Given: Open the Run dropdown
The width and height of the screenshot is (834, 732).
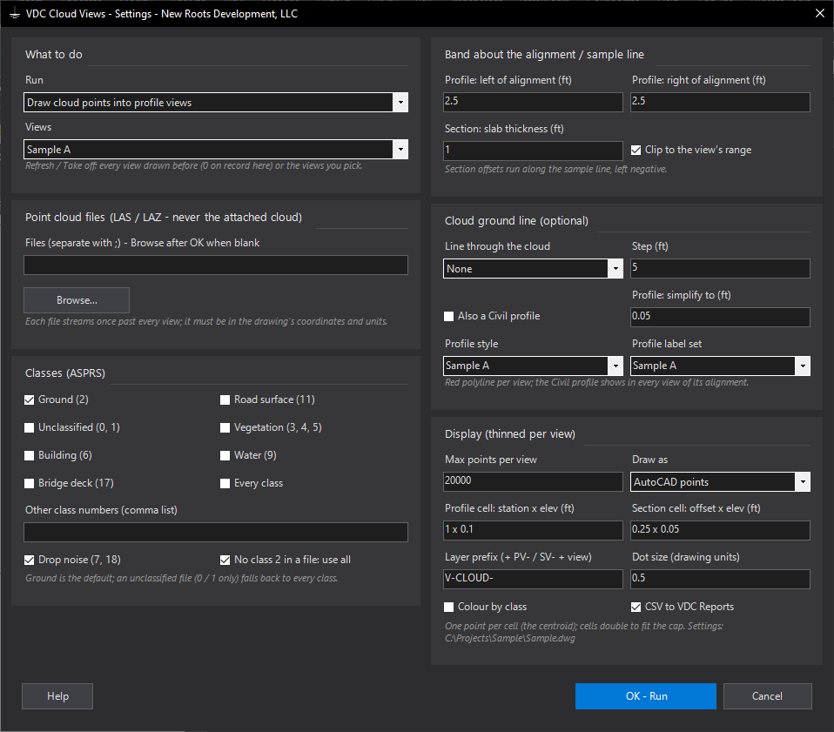Looking at the screenshot, I should tap(216, 103).
